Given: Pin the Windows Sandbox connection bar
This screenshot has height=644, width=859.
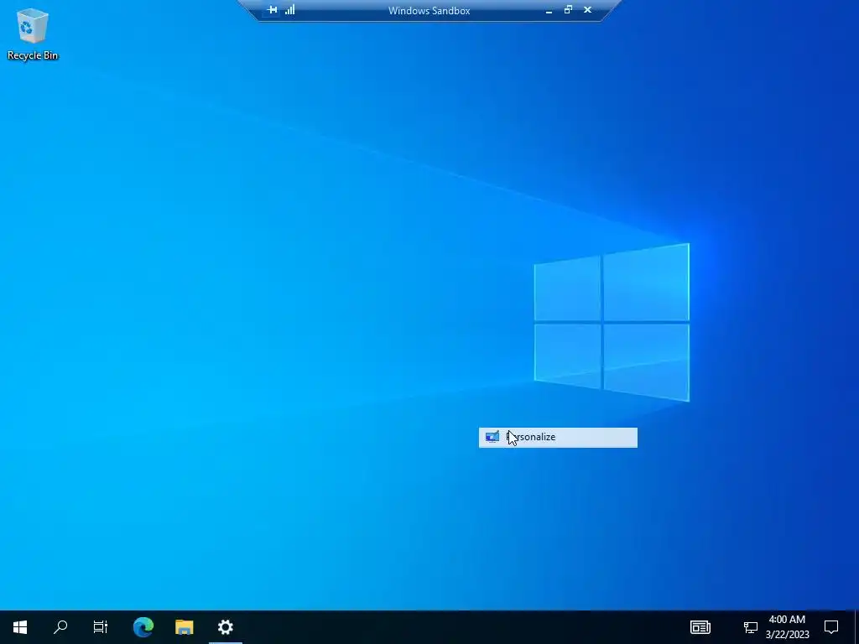Looking at the screenshot, I should tap(273, 10).
